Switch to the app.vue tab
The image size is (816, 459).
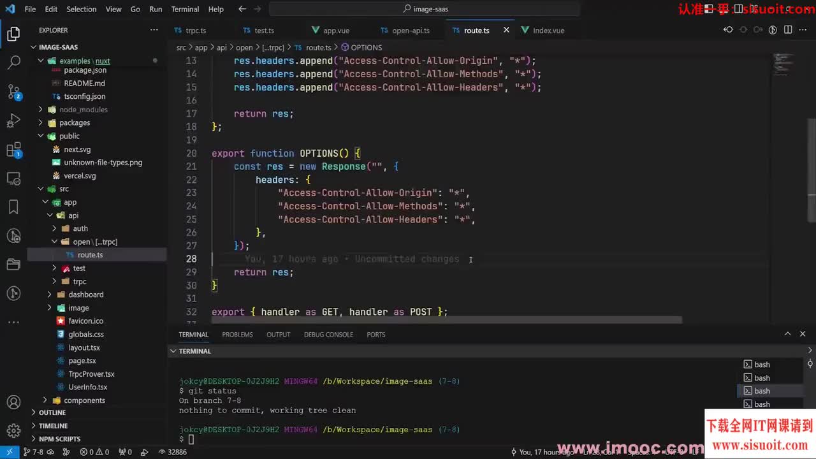click(x=336, y=30)
